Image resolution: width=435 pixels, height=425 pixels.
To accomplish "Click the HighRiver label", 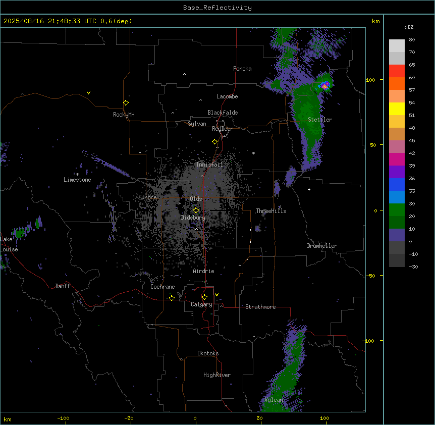I will coord(217,375).
